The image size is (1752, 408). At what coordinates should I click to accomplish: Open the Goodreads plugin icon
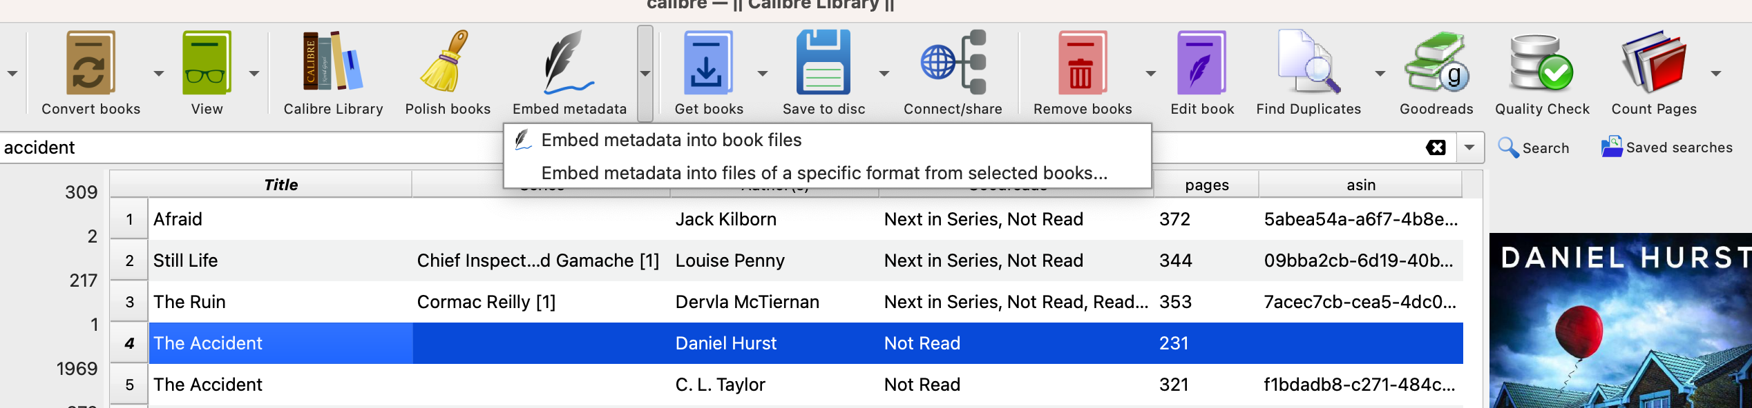click(1436, 63)
